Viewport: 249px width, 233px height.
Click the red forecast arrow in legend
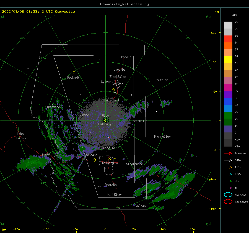coord(228,153)
